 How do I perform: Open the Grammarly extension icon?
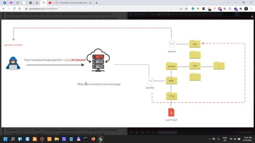tap(193, 9)
